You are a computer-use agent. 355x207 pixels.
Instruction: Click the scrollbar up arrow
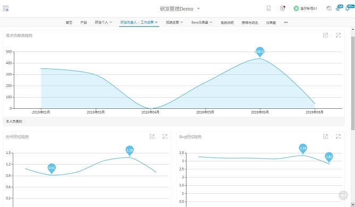click(x=353, y=29)
